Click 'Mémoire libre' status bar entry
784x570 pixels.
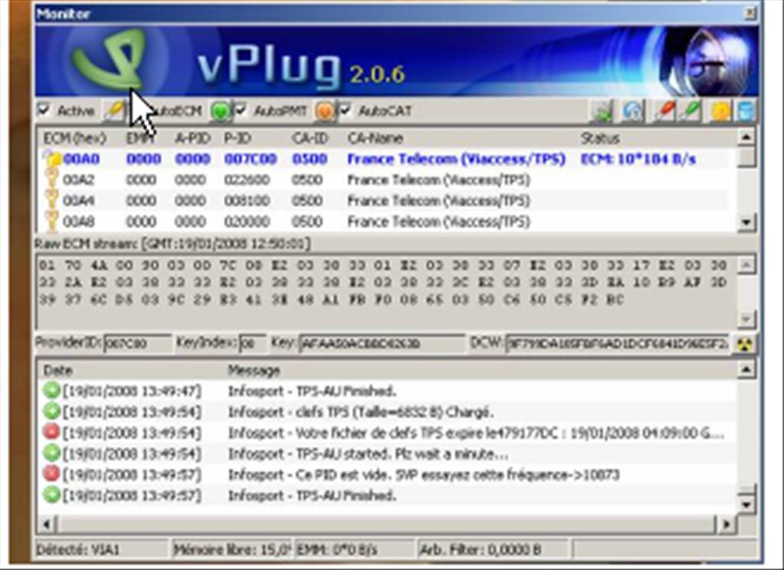232,550
